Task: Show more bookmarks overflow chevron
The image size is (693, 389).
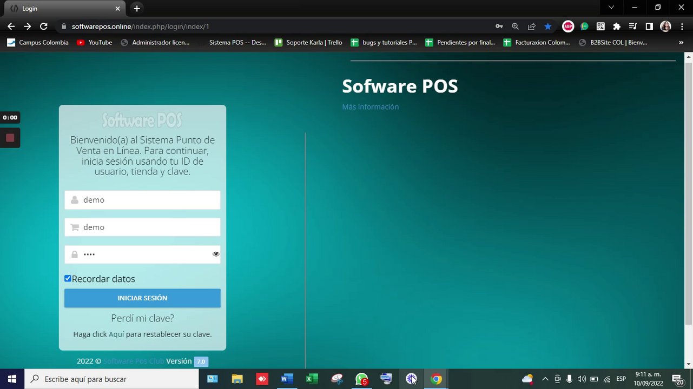Action: [x=681, y=42]
